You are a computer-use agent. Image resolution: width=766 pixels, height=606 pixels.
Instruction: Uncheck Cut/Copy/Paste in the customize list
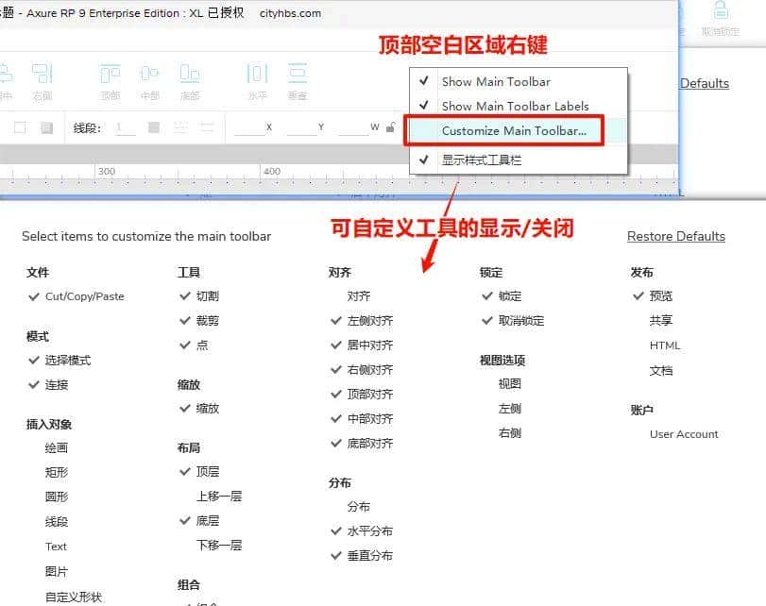coord(84,296)
